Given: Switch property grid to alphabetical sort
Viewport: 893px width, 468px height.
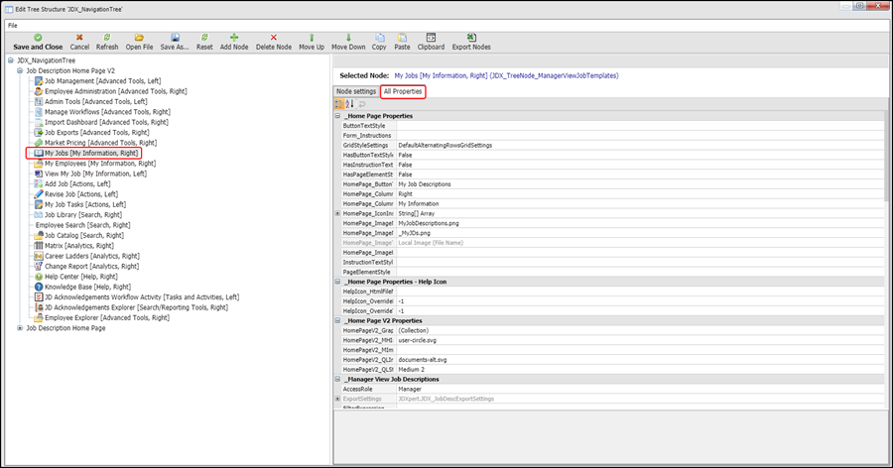Looking at the screenshot, I should tap(349, 104).
